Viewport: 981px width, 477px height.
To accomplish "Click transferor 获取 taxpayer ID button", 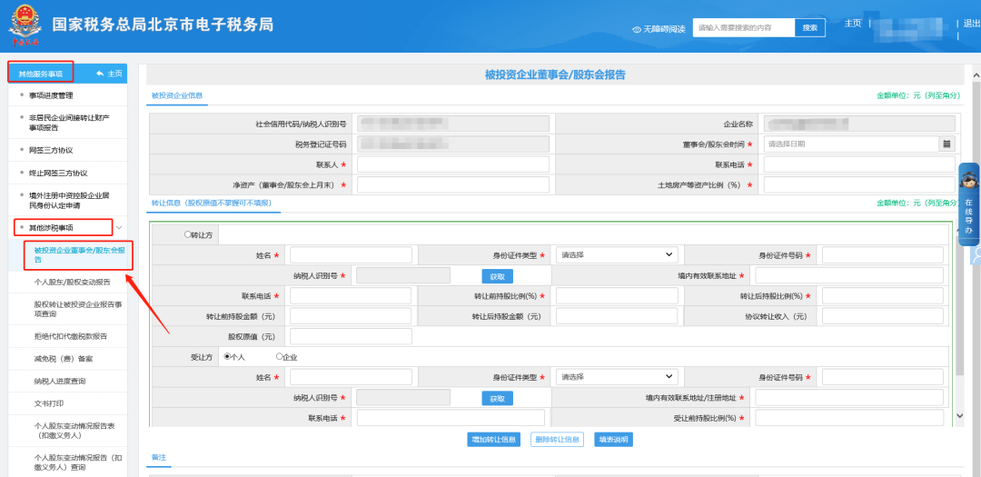I will pyautogui.click(x=497, y=276).
